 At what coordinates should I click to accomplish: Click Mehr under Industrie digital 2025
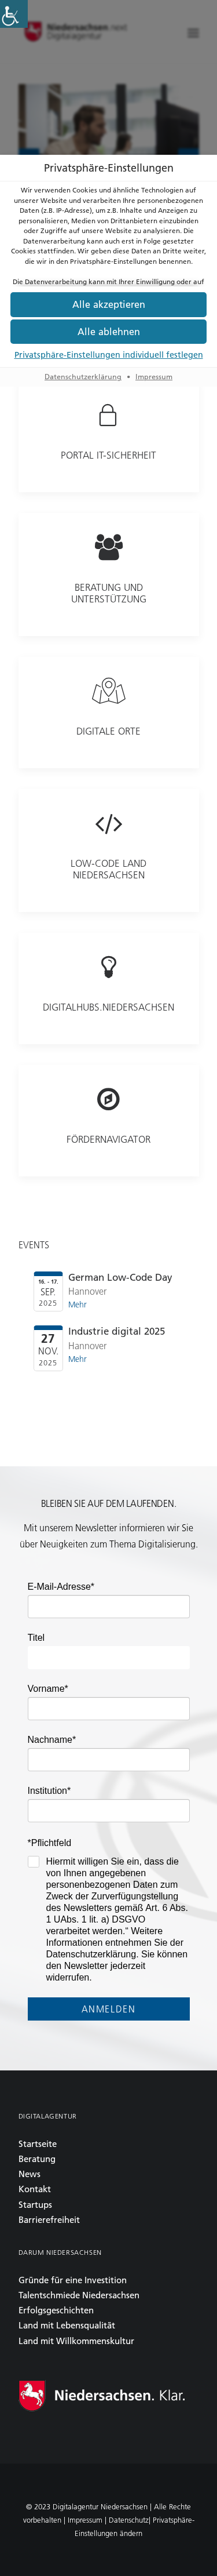[77, 1359]
